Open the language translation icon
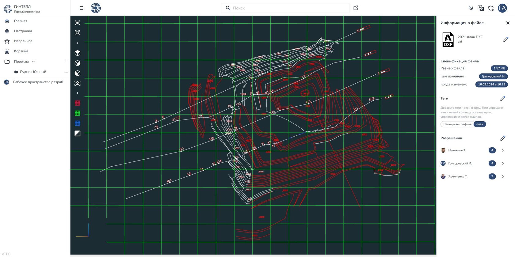Viewport: 515px width, 257px height. coord(481,8)
